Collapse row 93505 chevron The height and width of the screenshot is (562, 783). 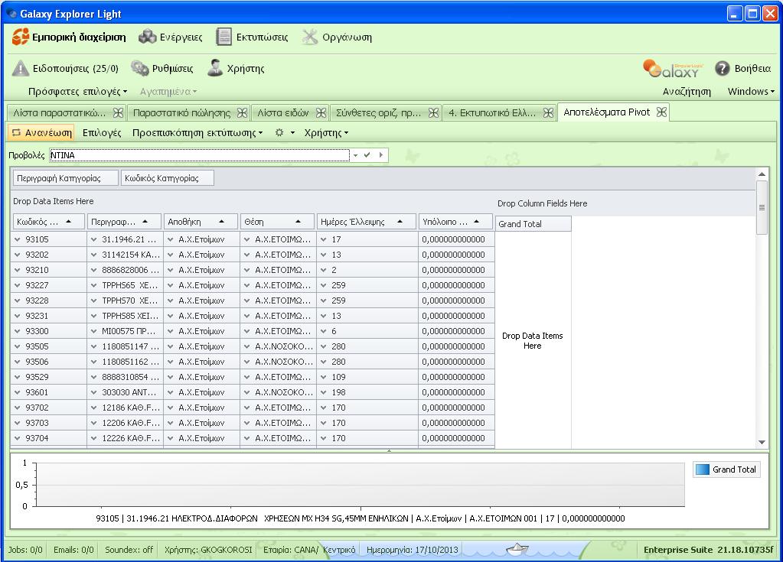click(18, 346)
